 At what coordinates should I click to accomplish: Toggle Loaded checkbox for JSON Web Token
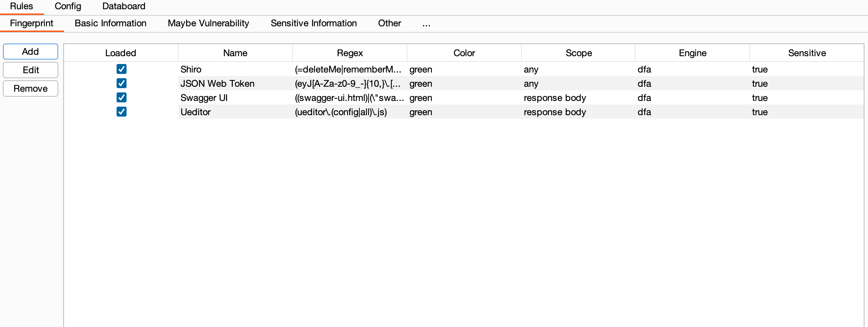point(121,83)
